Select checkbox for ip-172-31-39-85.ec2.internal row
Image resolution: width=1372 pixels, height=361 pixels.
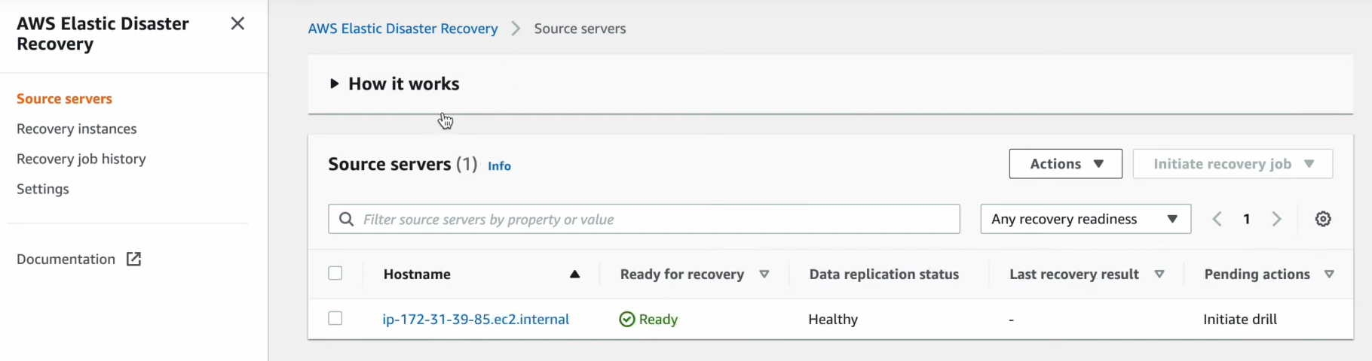point(335,318)
